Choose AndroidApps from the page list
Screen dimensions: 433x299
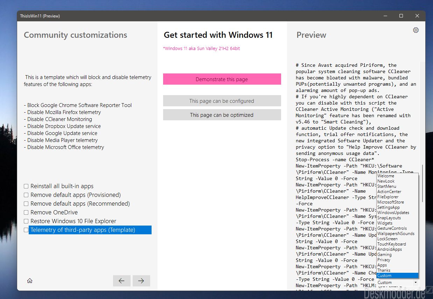pyautogui.click(x=397, y=249)
